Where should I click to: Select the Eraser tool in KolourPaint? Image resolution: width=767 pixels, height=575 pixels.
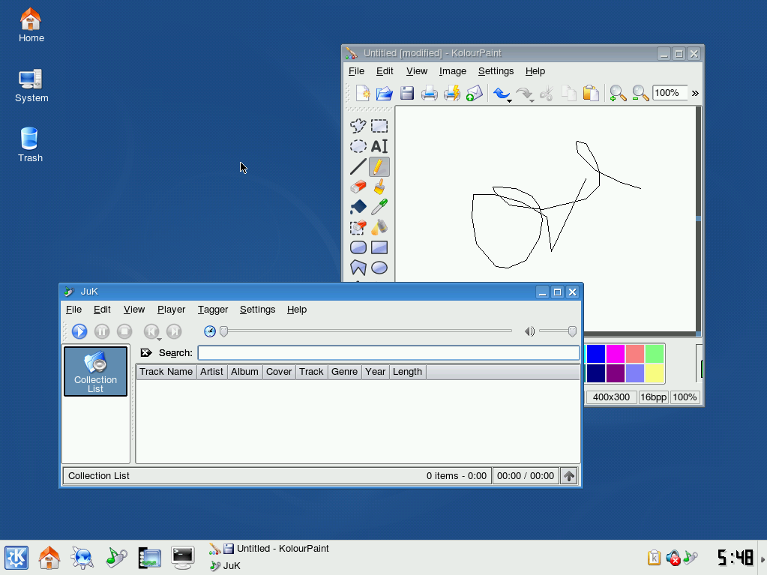(x=358, y=187)
